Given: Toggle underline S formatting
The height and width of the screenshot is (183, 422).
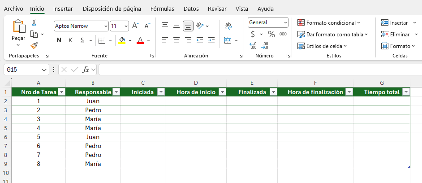Looking at the screenshot, I should coord(82,40).
